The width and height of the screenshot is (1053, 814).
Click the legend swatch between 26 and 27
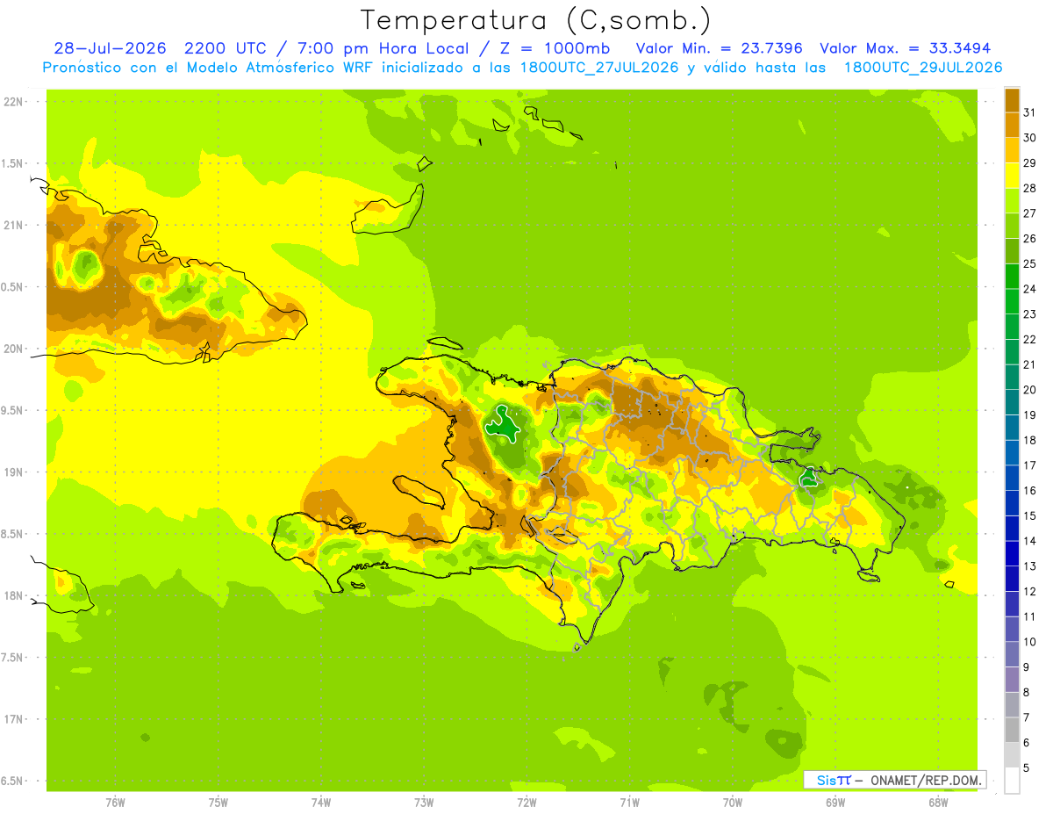1012,226
